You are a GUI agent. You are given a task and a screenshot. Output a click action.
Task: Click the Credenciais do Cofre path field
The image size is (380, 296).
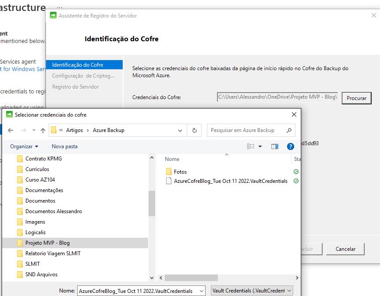coord(277,97)
